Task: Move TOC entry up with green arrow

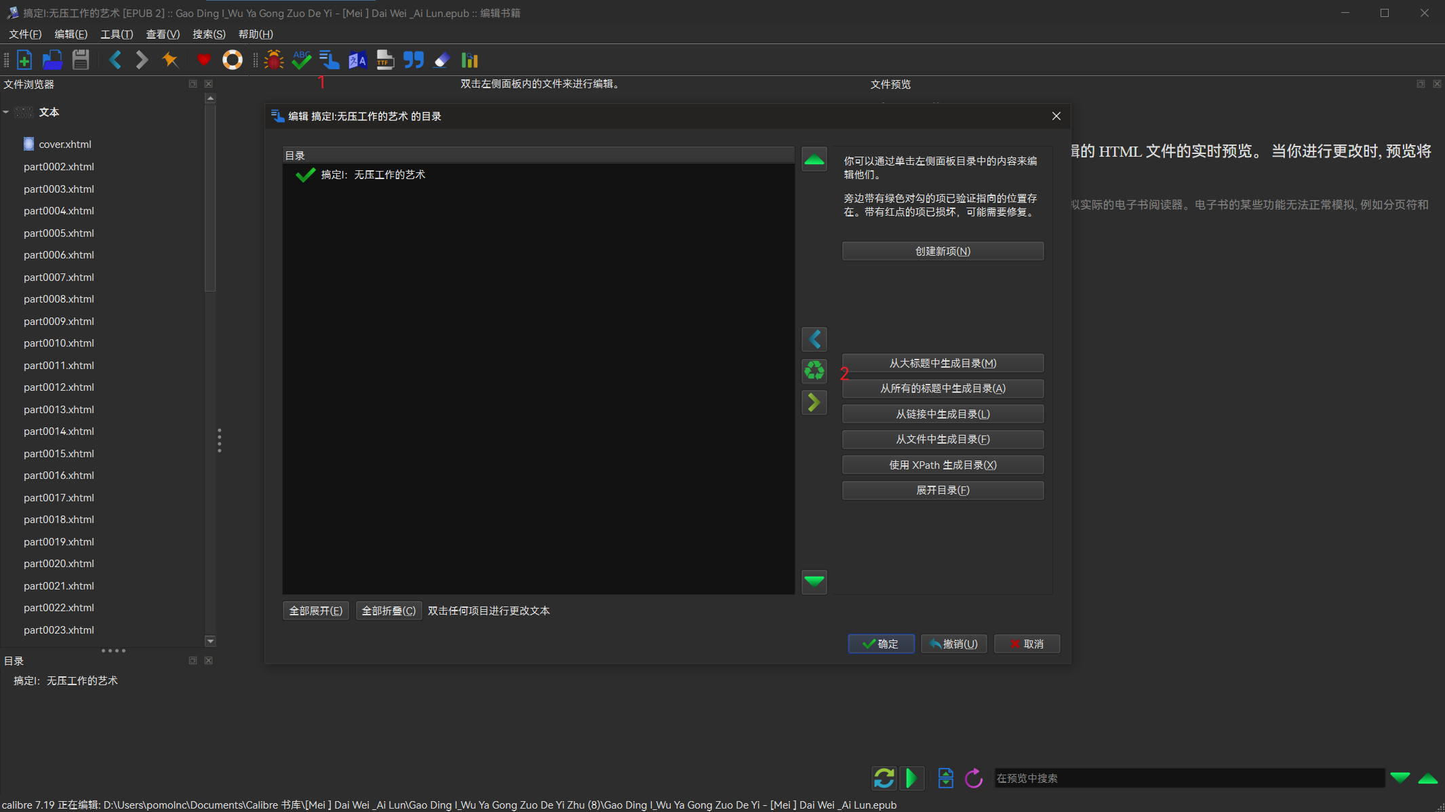Action: (814, 160)
